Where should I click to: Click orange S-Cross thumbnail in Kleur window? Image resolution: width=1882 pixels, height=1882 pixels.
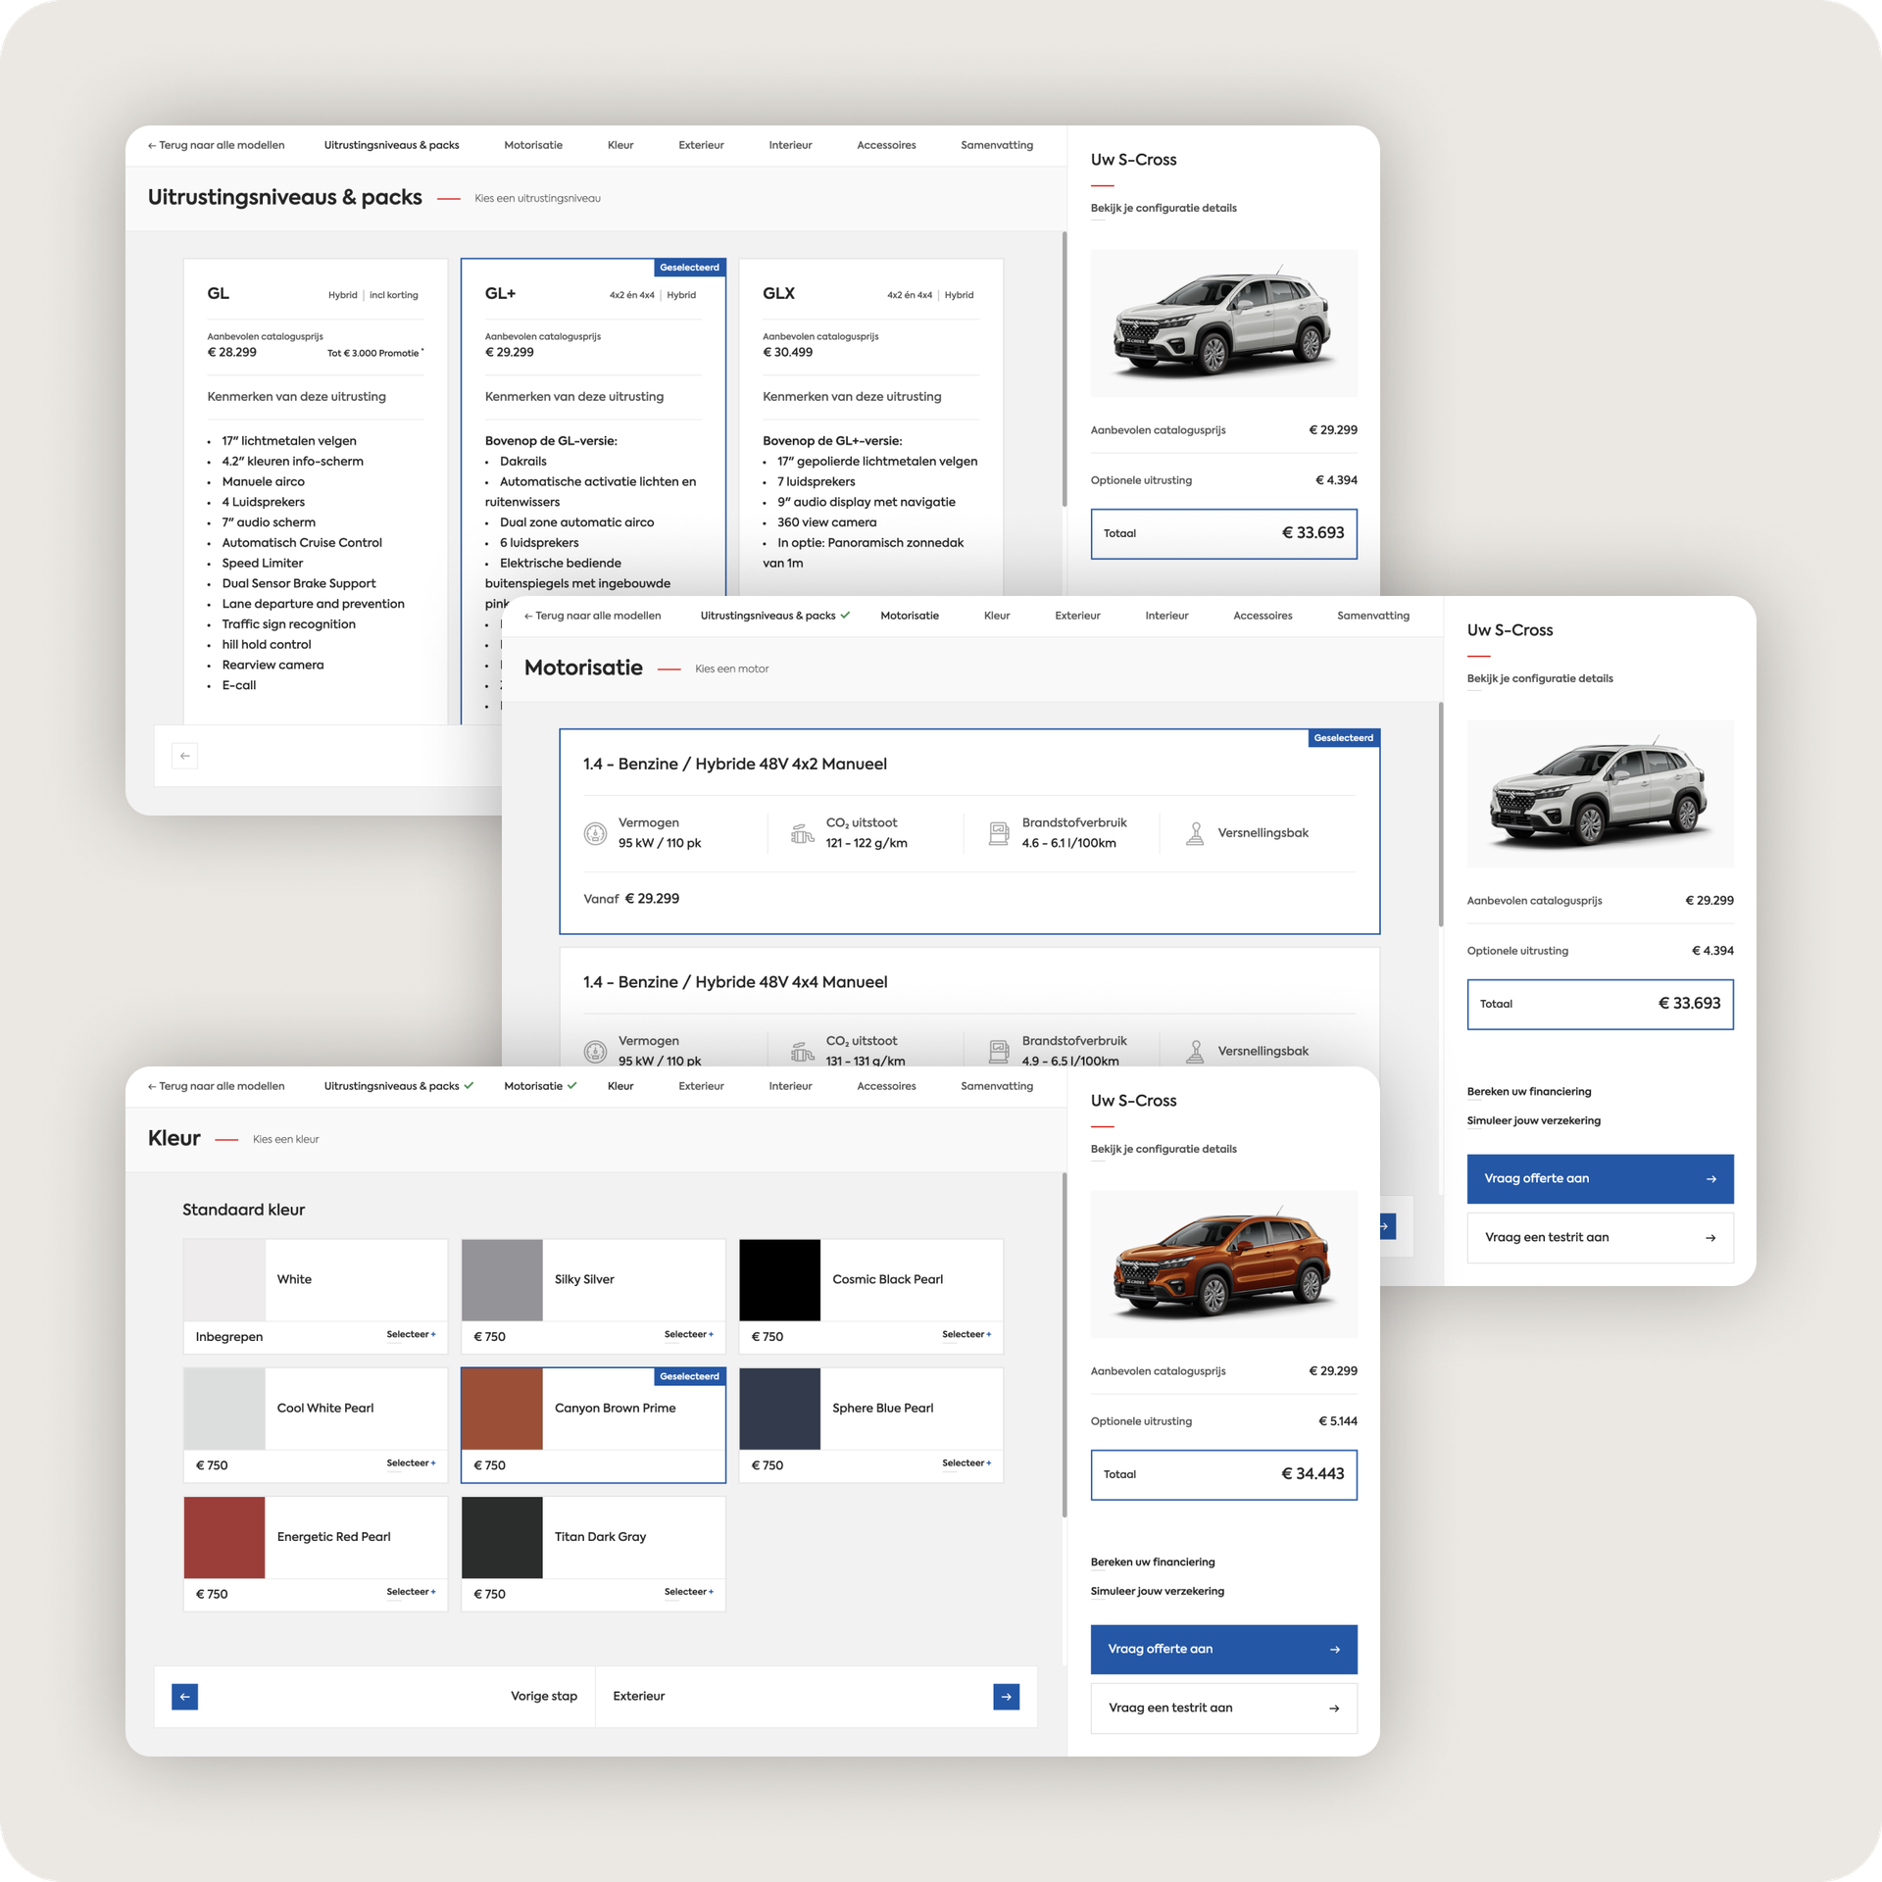coord(1223,1264)
